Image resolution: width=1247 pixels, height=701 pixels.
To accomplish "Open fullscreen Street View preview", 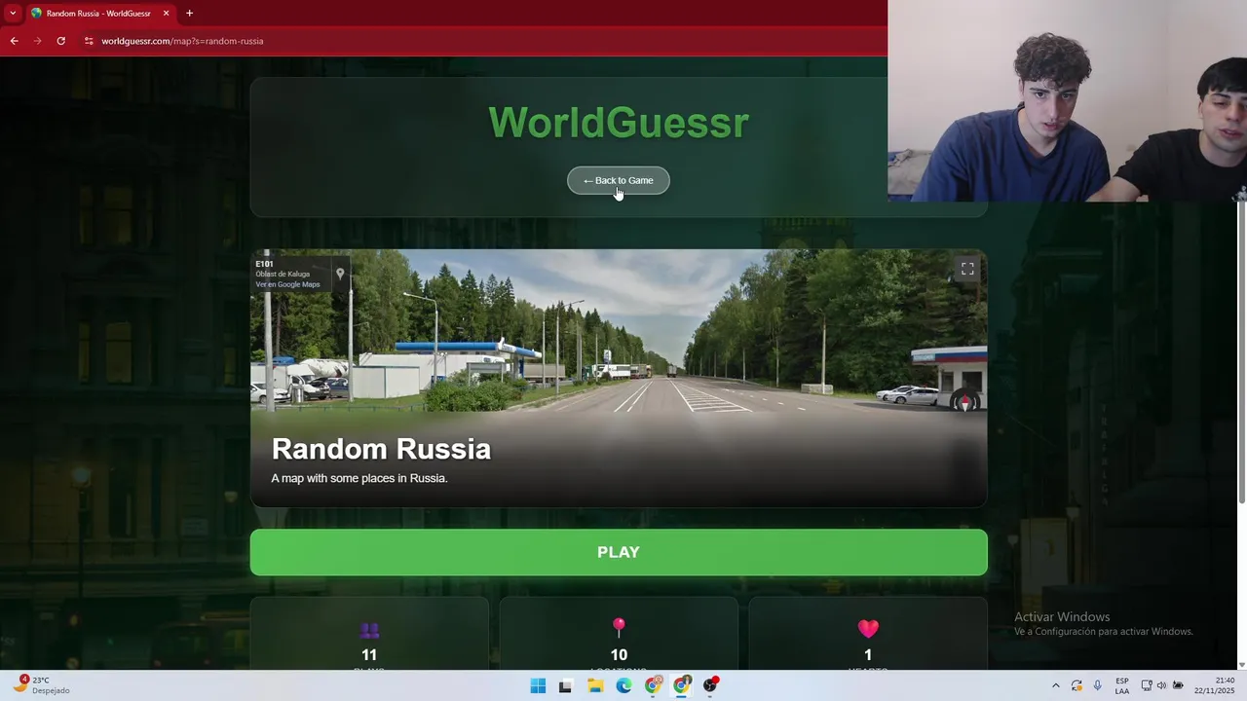I will click(x=967, y=269).
